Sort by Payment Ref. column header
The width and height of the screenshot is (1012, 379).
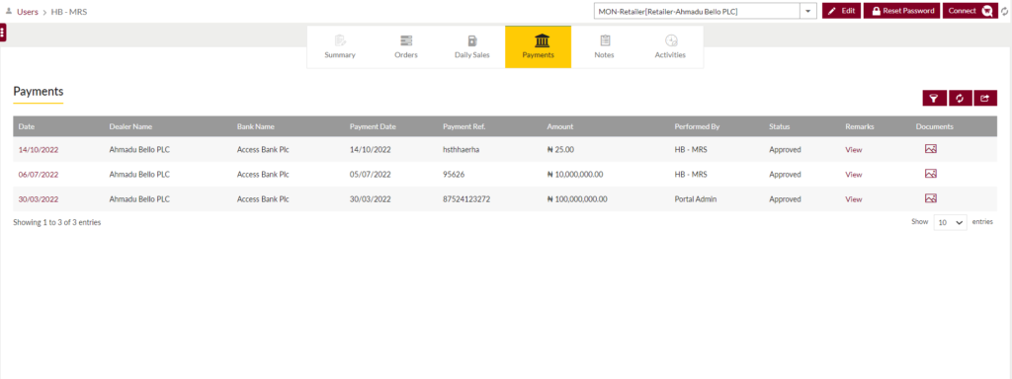coord(464,126)
